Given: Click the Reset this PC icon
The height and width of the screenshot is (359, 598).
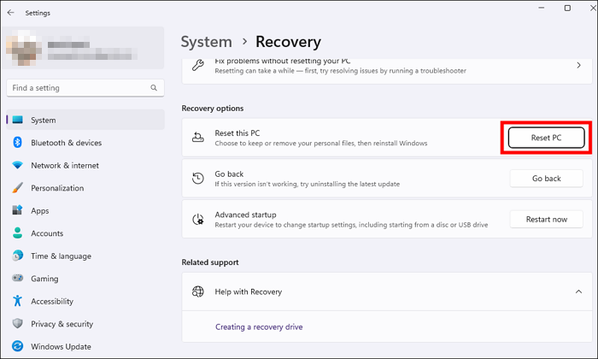Looking at the screenshot, I should click(x=197, y=138).
